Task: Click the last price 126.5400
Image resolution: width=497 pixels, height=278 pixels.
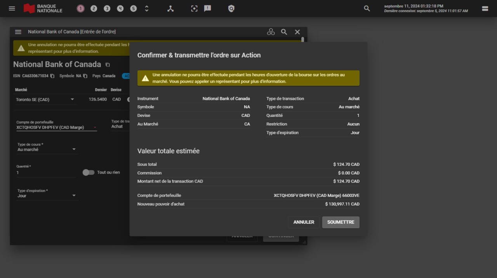Action: [97, 99]
